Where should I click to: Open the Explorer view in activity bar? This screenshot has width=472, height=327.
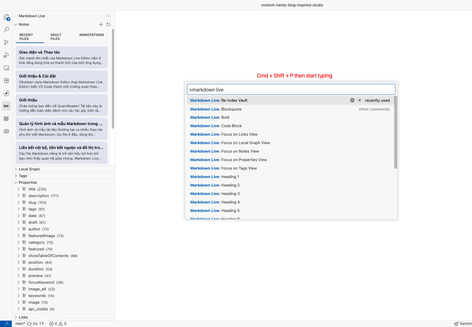[x=6, y=17]
